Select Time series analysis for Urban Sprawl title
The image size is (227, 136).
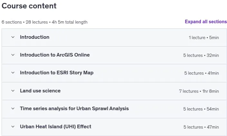(74, 109)
